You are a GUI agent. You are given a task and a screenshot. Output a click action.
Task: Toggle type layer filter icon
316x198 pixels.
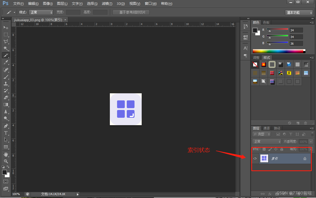[291, 134]
